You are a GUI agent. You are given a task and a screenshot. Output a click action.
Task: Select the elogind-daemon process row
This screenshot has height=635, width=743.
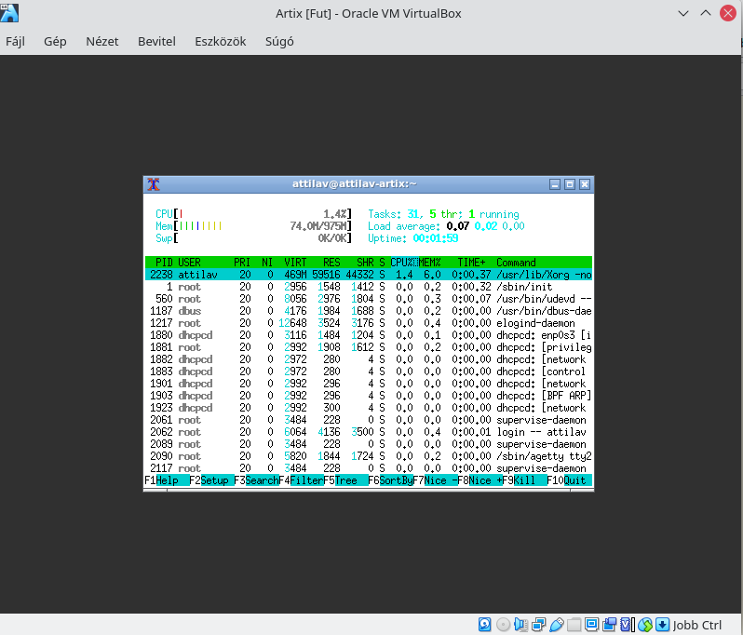[x=369, y=323]
